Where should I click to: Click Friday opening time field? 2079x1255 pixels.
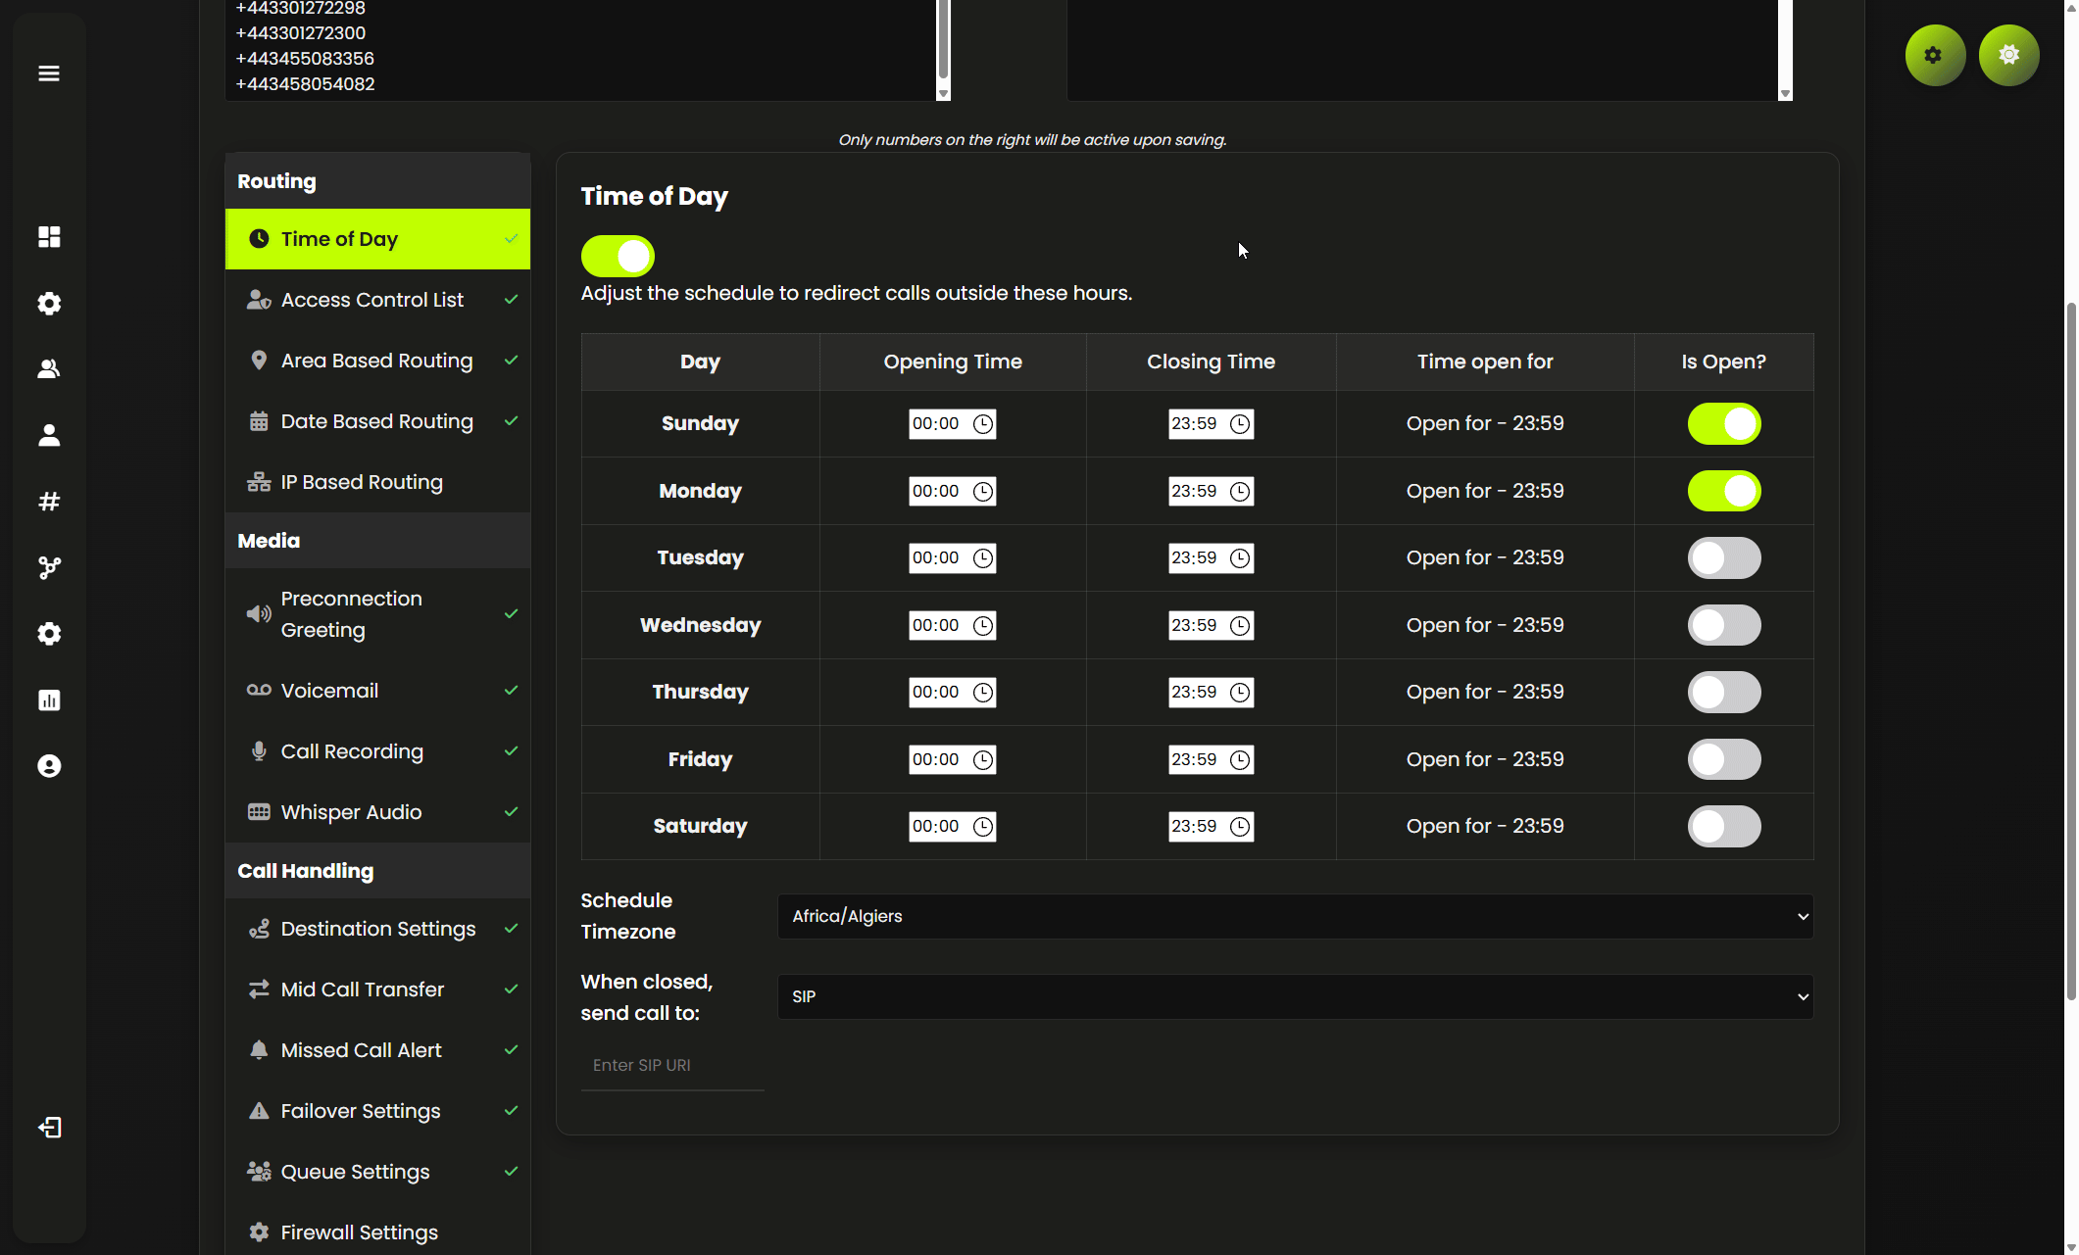pyautogui.click(x=952, y=760)
